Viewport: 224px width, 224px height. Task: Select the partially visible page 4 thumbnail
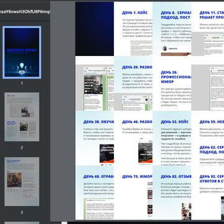(x=22, y=223)
